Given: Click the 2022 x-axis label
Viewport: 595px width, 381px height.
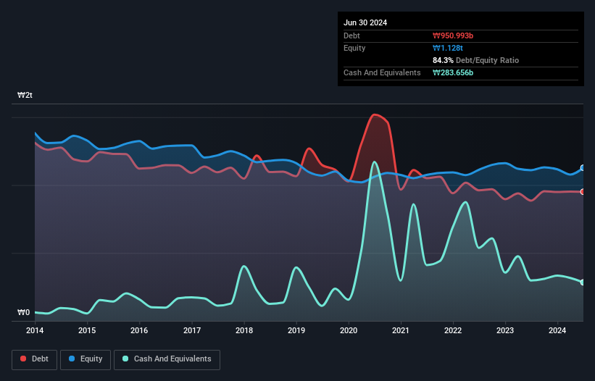Looking at the screenshot, I should pos(453,330).
